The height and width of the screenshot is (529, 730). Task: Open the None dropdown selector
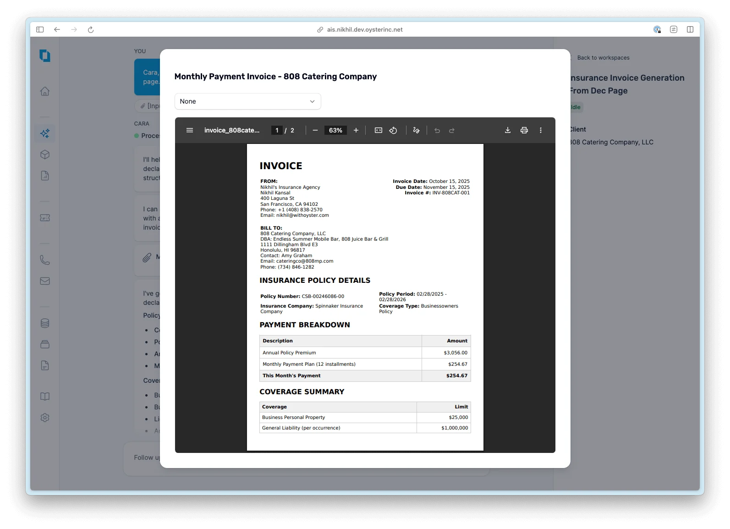tap(247, 101)
